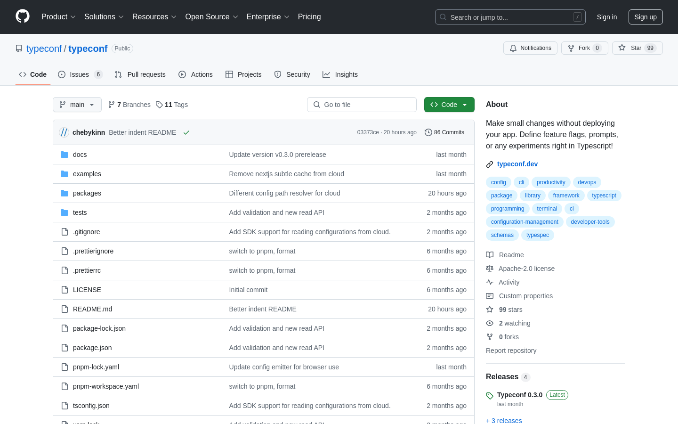The image size is (678, 424).
Task: Expand the Solutions menu
Action: click(104, 17)
